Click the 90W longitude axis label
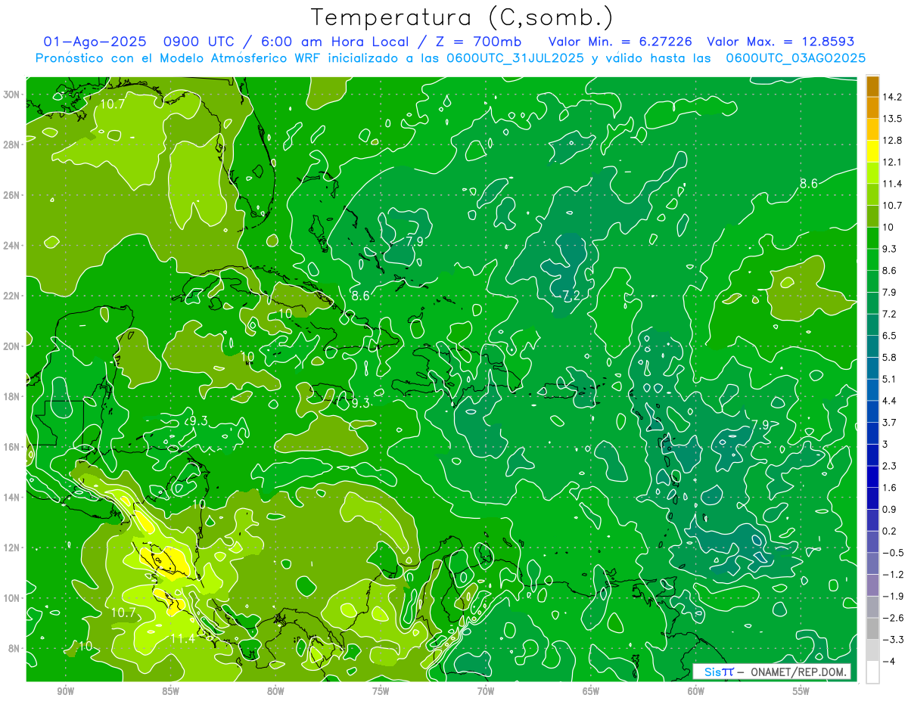Image resolution: width=908 pixels, height=701 pixels. click(65, 691)
